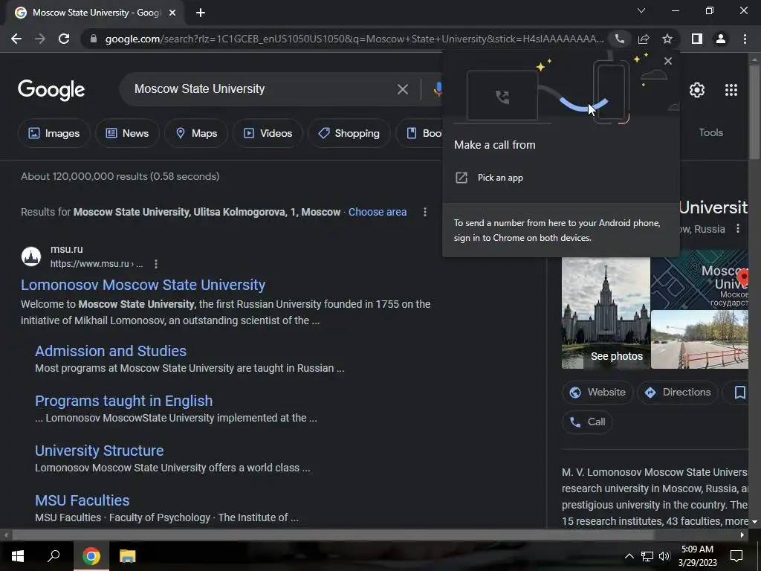Image resolution: width=761 pixels, height=571 pixels.
Task: Open Windows taskbar search
Action: (54, 556)
